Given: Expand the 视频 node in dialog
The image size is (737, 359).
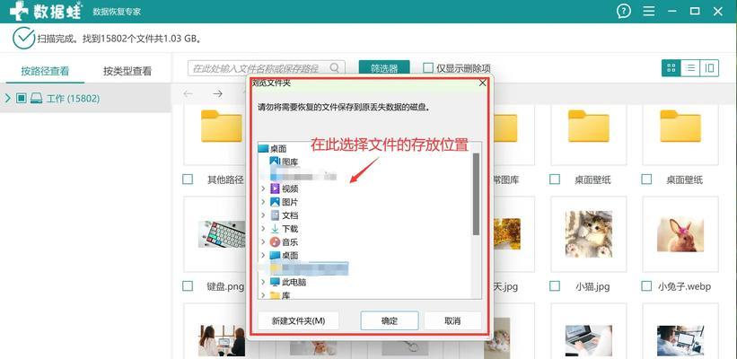Looking at the screenshot, I should coord(263,188).
